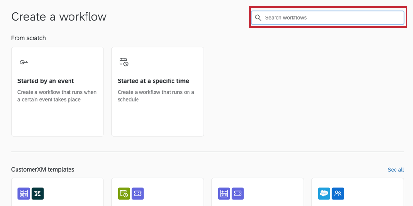The width and height of the screenshot is (413, 206).
Task: Click the scheduled workflow description text
Action: tap(155, 95)
